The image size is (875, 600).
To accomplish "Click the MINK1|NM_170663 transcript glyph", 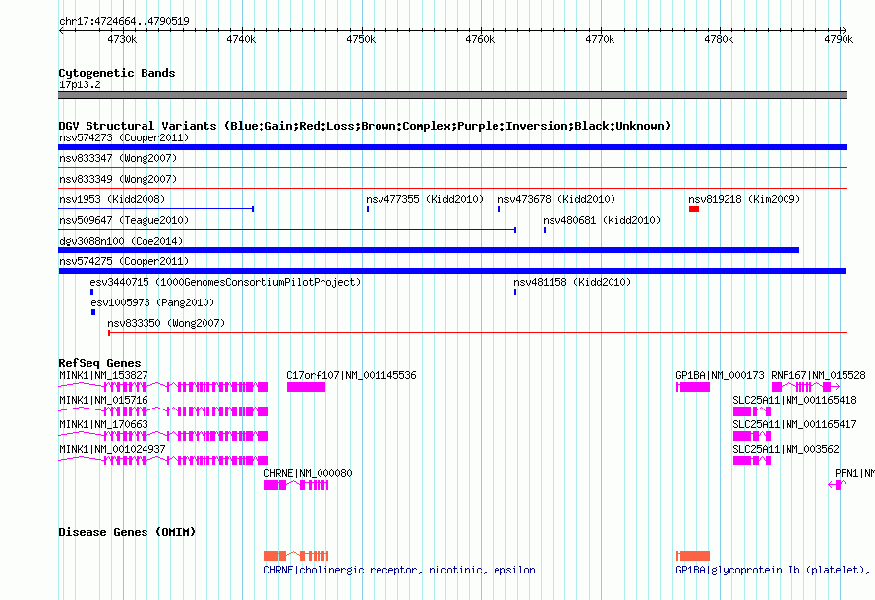I will [163, 435].
